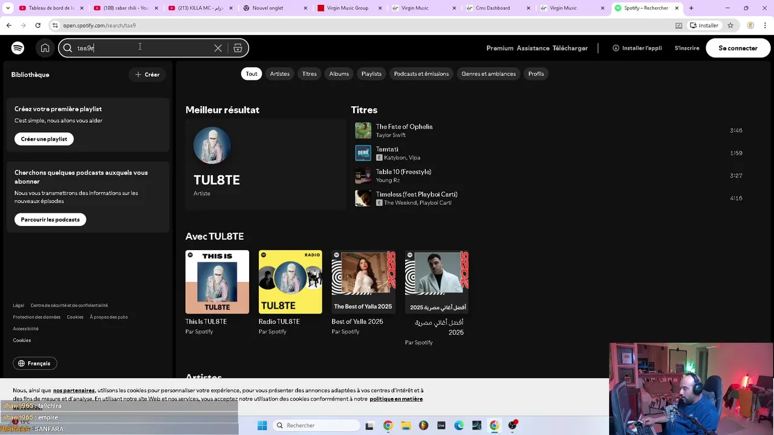The image size is (774, 435).
Task: Open This Is TUL8TE playlist cover
Action: 217,282
